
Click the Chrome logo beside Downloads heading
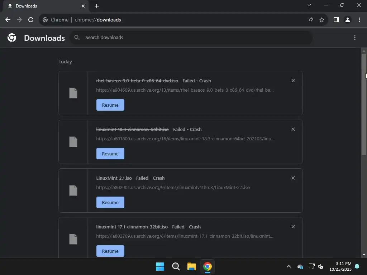click(12, 38)
